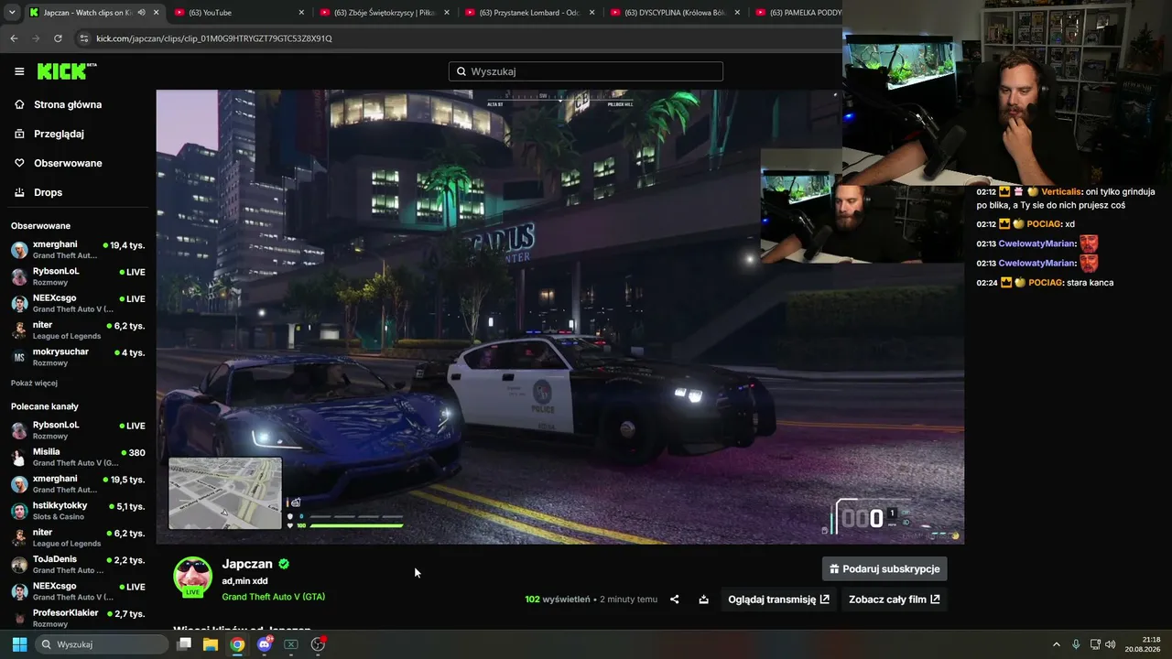Open site information icon in address bar

[x=84, y=38]
